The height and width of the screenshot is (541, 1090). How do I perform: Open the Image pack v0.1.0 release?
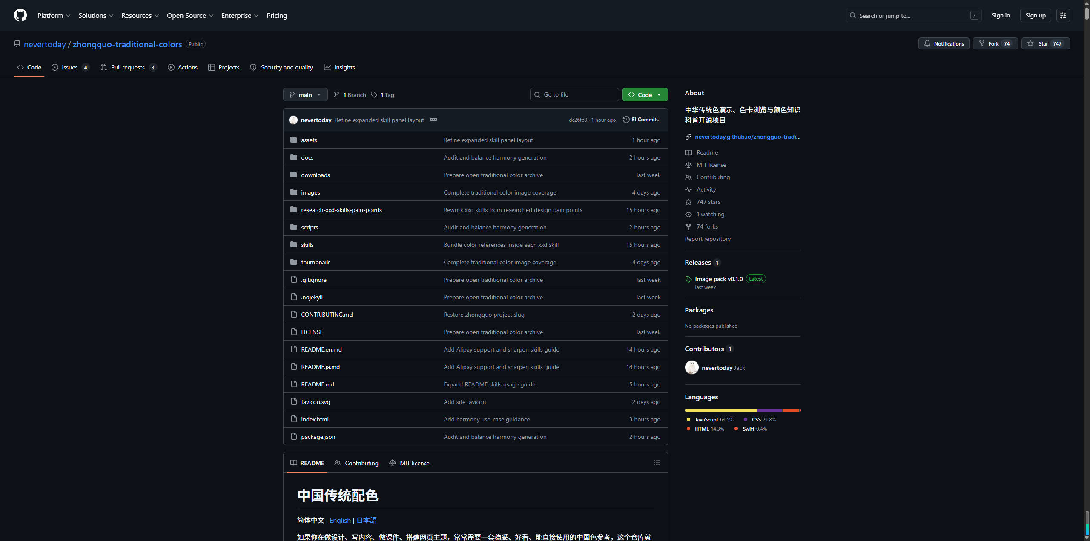pyautogui.click(x=718, y=279)
